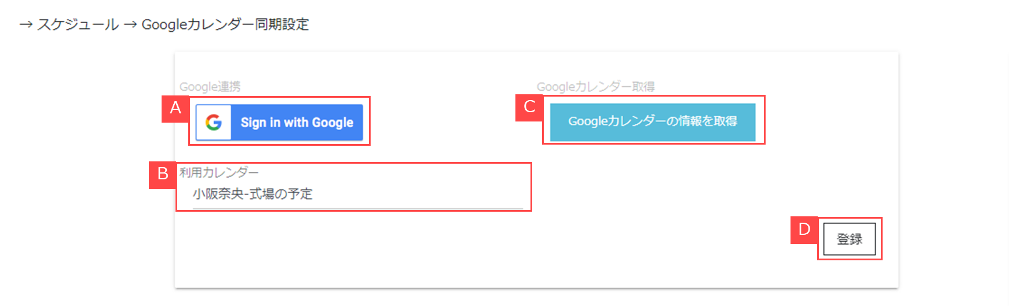Click the Googleカレンダー同期設定 breadcrumb text
Viewport: 1010px width, 306px height.
click(225, 24)
